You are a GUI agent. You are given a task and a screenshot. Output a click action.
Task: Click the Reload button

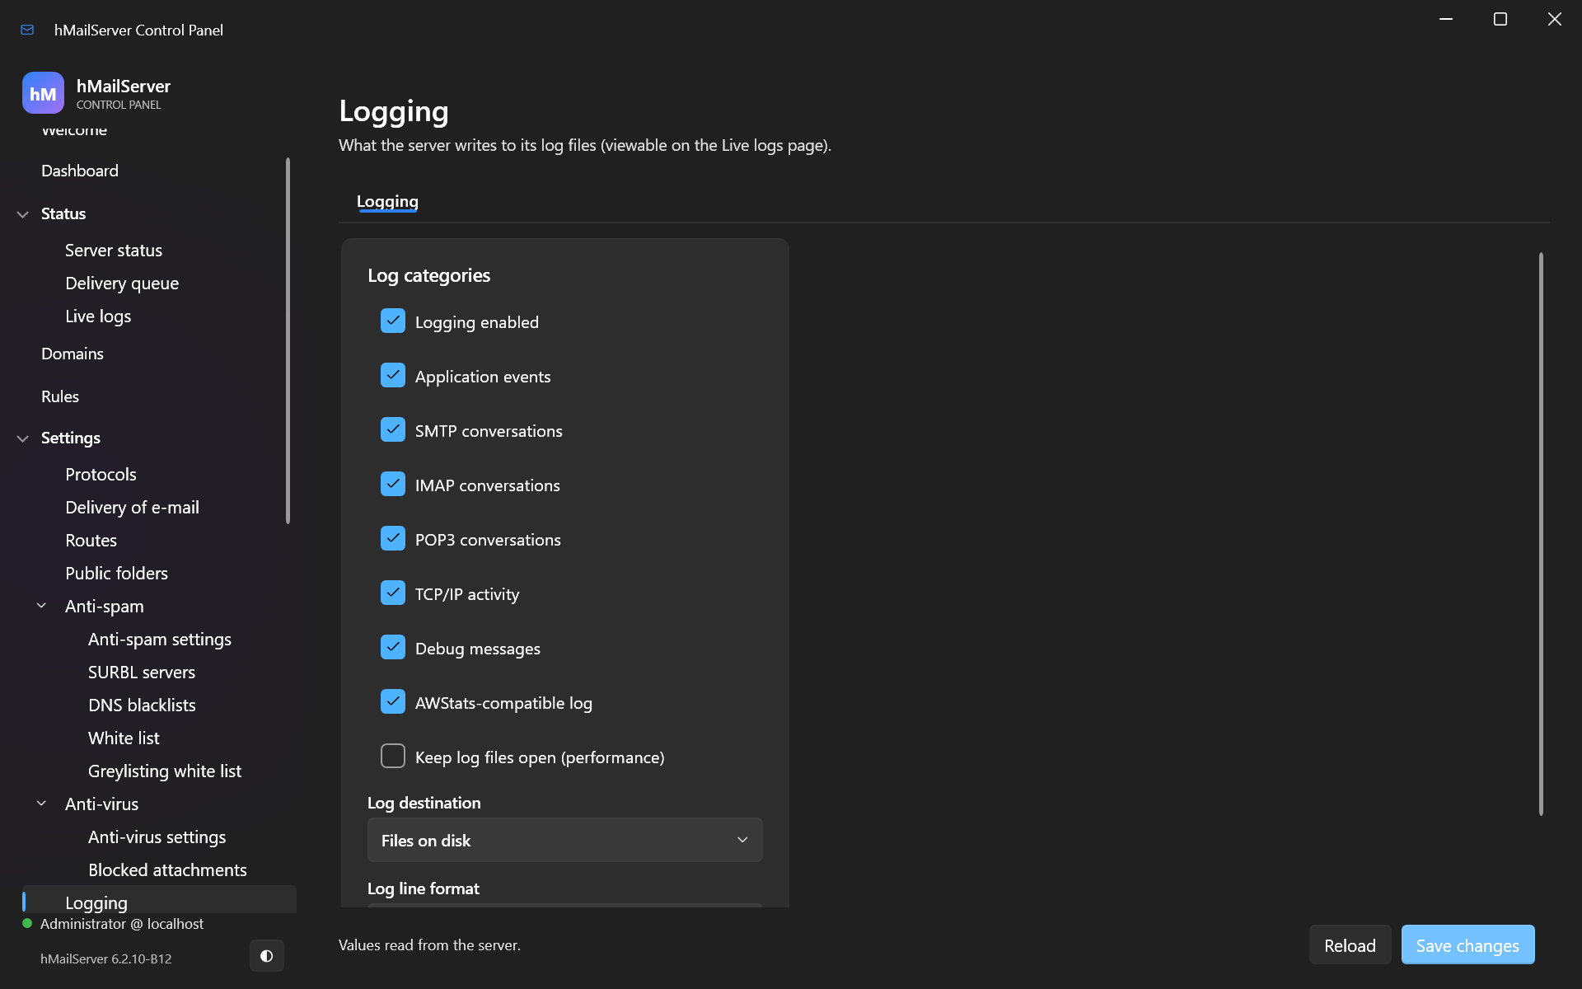(1350, 945)
